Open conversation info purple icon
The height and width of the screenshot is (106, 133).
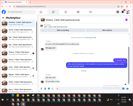coord(126,20)
